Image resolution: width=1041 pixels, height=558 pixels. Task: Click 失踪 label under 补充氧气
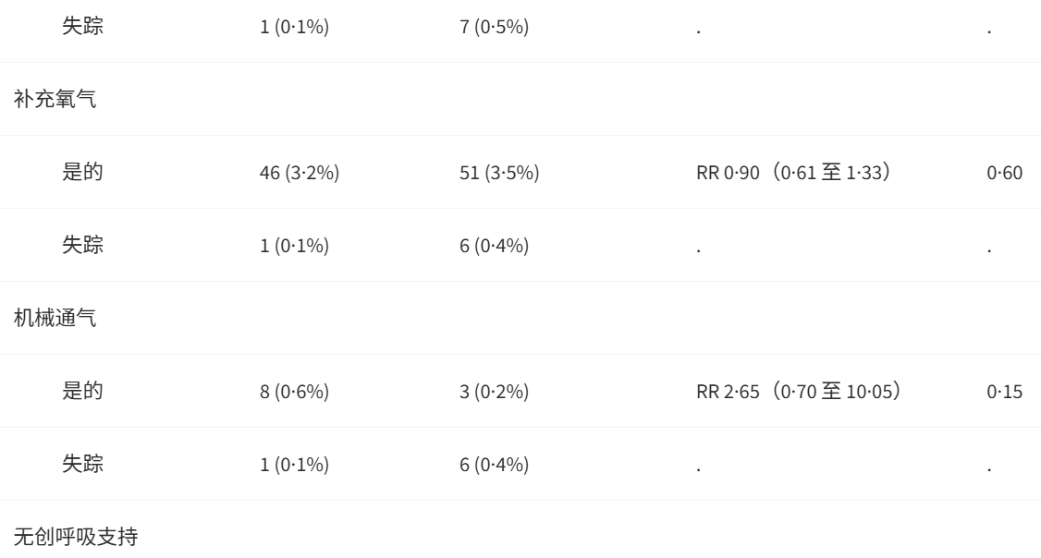(83, 245)
